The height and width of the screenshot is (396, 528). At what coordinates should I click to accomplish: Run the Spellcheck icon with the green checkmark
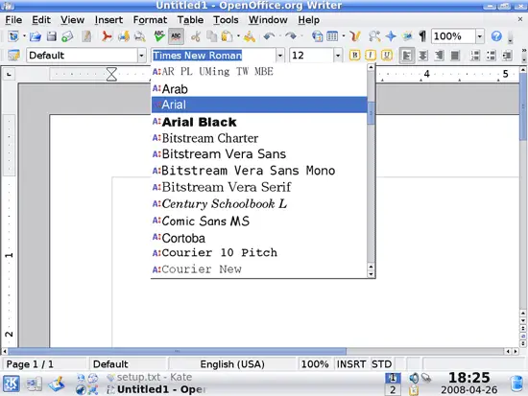[159, 36]
